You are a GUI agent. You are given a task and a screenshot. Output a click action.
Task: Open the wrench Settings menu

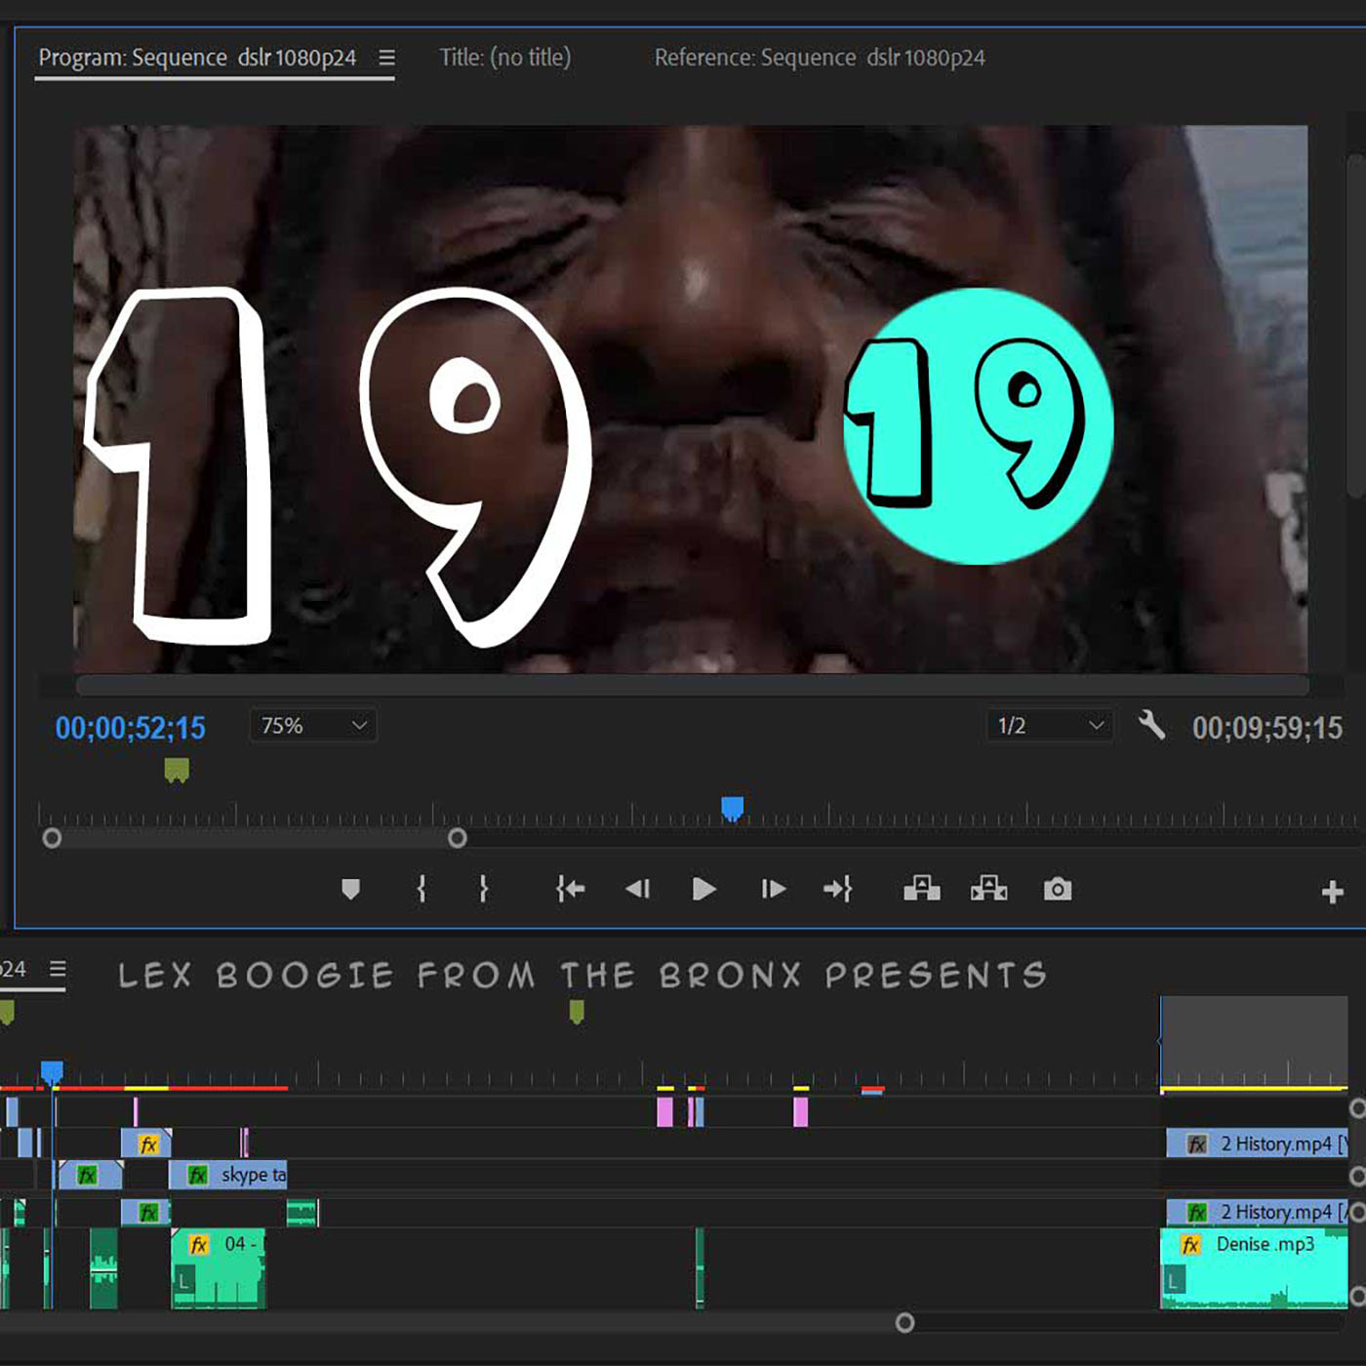coord(1151,726)
